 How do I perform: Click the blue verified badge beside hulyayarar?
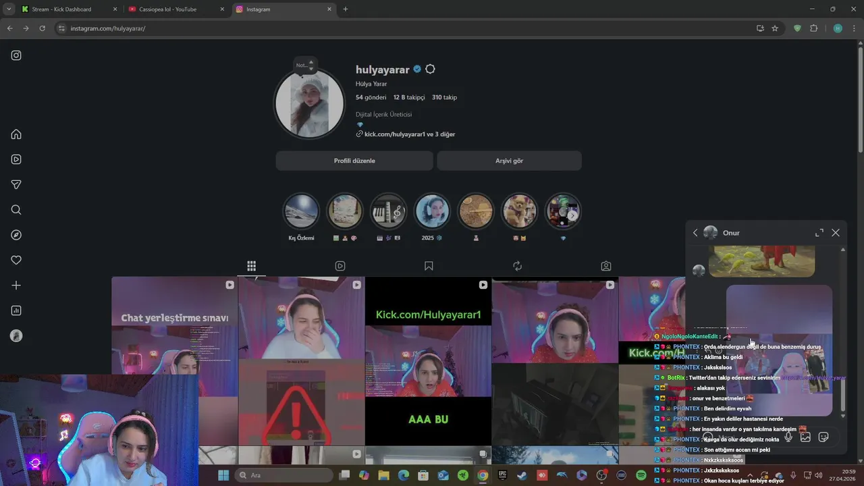click(417, 70)
